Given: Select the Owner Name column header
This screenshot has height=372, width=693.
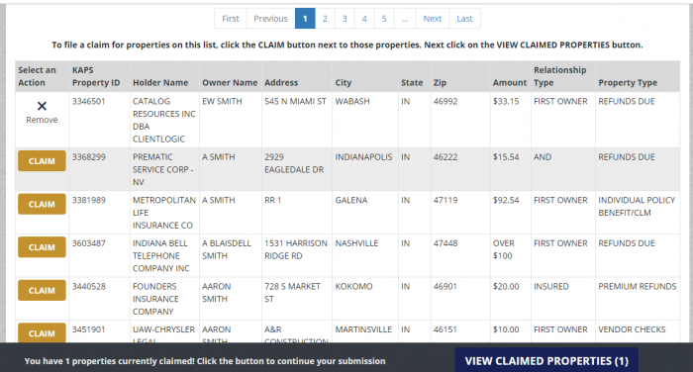Looking at the screenshot, I should pos(230,83).
